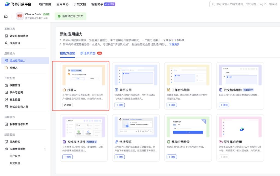Open 版本管理与发布 release icon
280x176 pixels.
point(6,124)
